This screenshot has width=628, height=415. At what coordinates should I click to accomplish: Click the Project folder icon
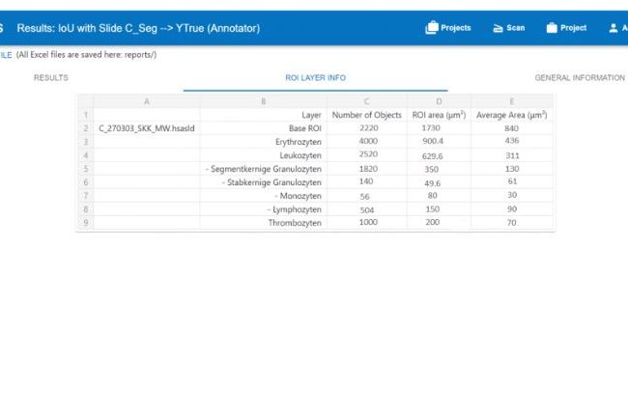click(x=552, y=28)
